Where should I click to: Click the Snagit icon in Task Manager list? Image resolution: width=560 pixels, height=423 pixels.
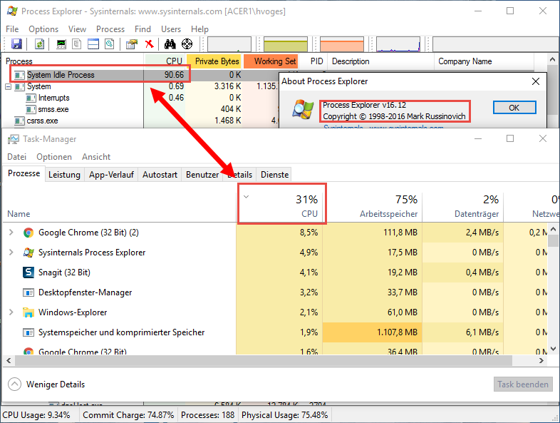28,272
